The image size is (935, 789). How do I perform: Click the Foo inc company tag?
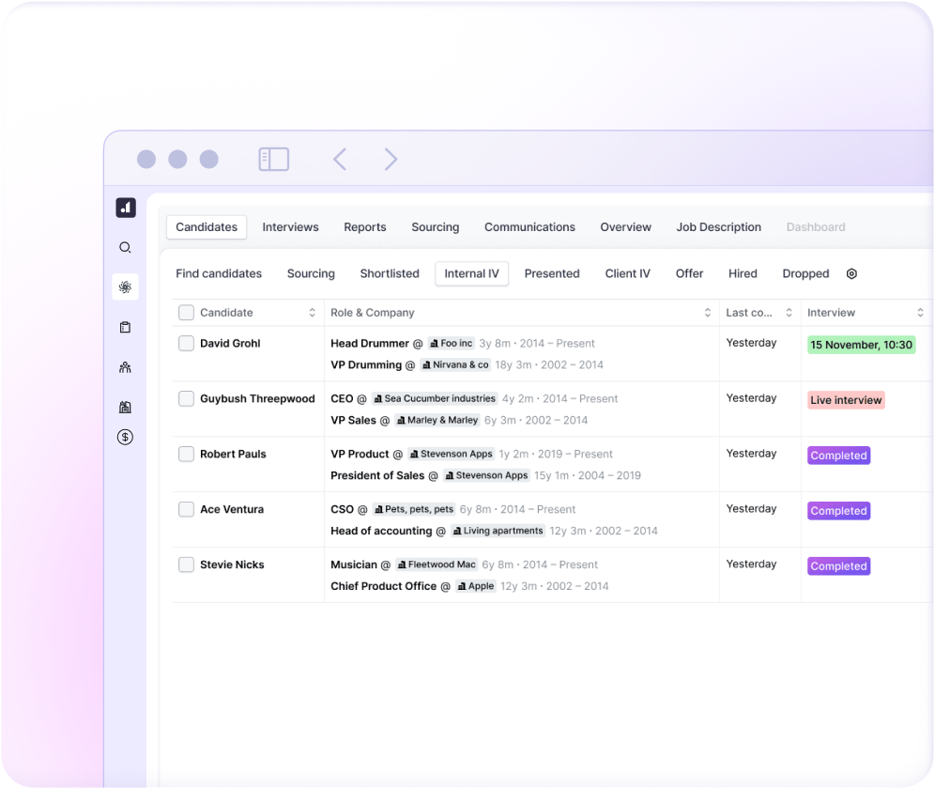pyautogui.click(x=452, y=344)
